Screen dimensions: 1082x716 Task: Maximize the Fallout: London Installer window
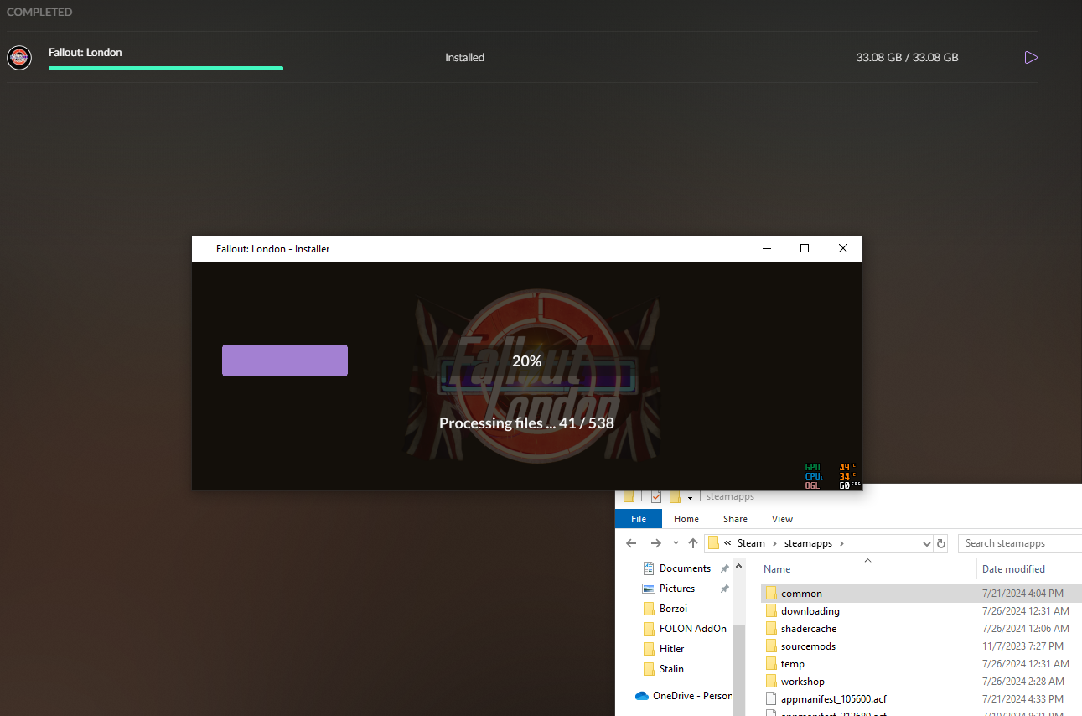point(805,248)
